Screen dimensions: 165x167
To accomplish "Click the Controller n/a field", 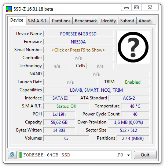I will pos(78,58).
